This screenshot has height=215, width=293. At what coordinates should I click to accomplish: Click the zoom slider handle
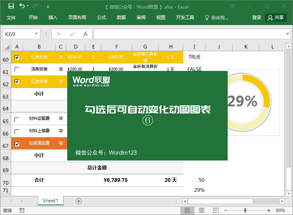tap(245, 211)
